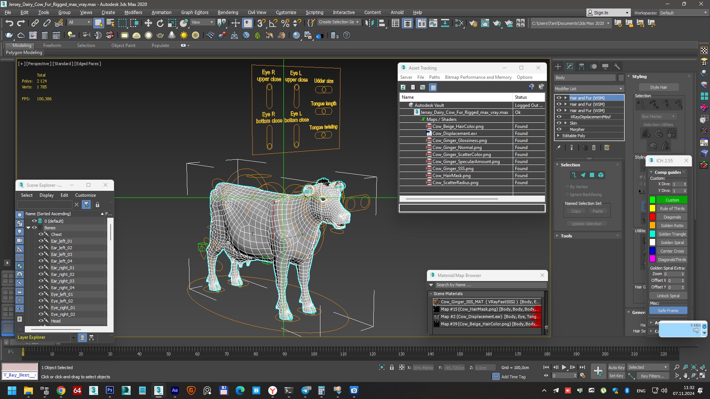Click the Style Hair button
Viewport: 710px width, 399px height.
point(659,87)
